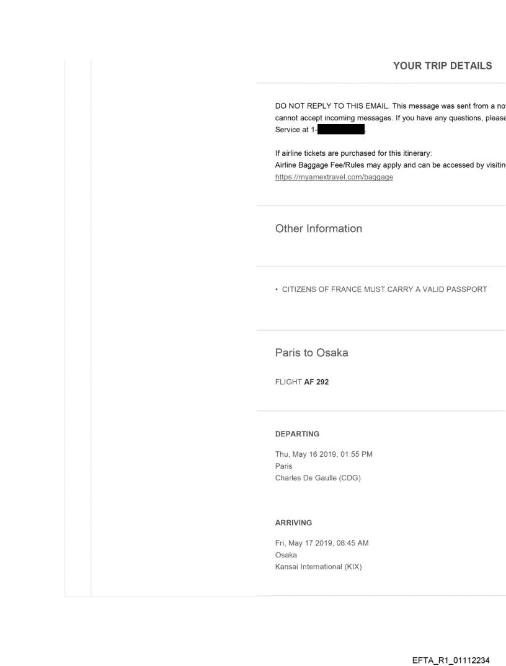The width and height of the screenshot is (506, 666).
Task: Click the Other Information section heading
Action: 319,228
